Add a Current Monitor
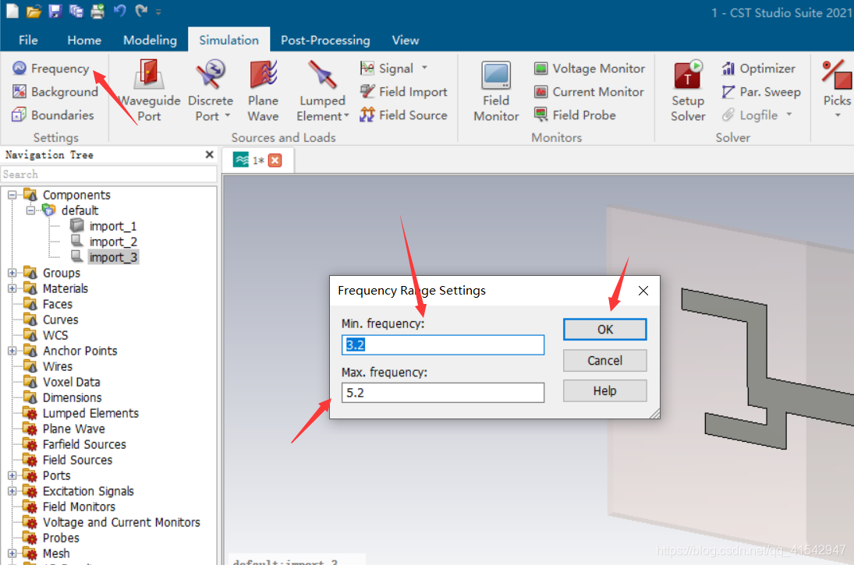 [x=589, y=91]
